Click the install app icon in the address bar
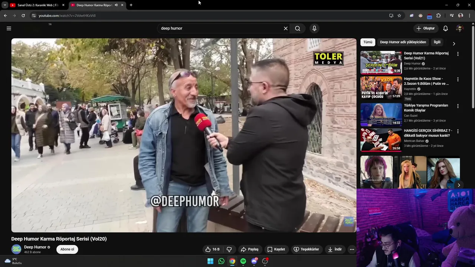Screen dimensions: 475x267 point(391,16)
